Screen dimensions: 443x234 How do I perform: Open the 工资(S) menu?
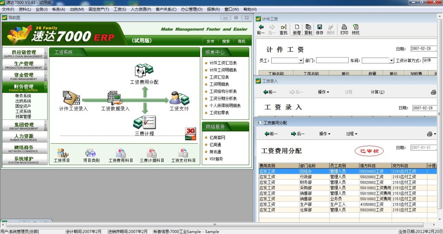(120, 9)
